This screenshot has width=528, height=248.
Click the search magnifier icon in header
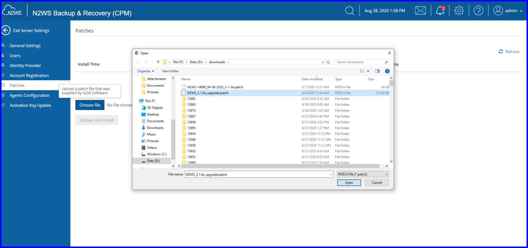(x=349, y=11)
